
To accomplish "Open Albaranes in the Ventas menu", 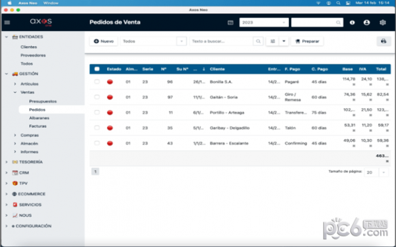I will point(39,118).
